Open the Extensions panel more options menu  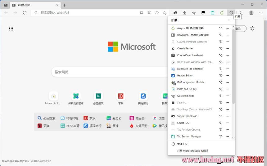230,20
